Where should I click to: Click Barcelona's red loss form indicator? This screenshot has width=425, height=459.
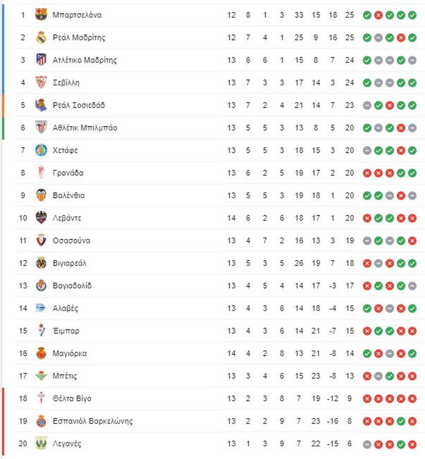point(378,15)
